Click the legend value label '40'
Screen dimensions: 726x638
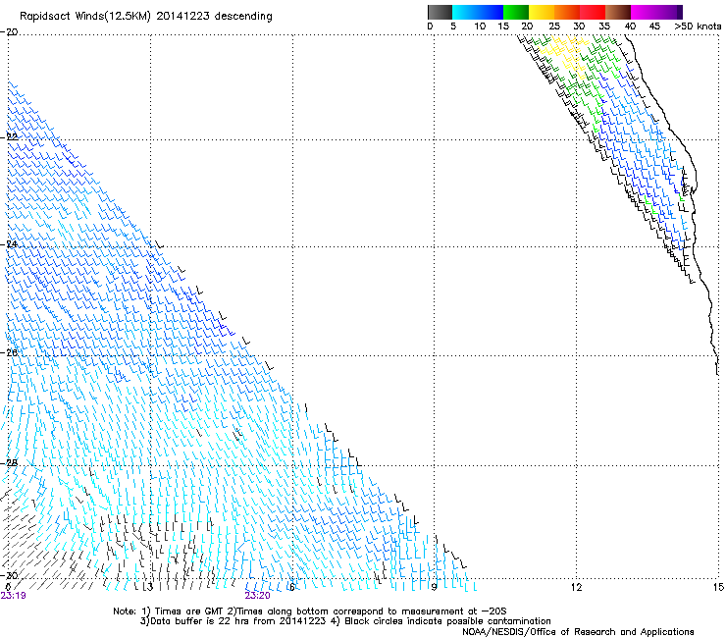point(630,27)
